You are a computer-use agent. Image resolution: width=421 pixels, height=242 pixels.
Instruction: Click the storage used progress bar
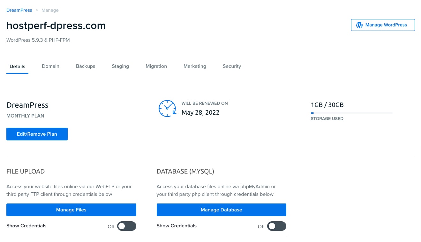351,113
